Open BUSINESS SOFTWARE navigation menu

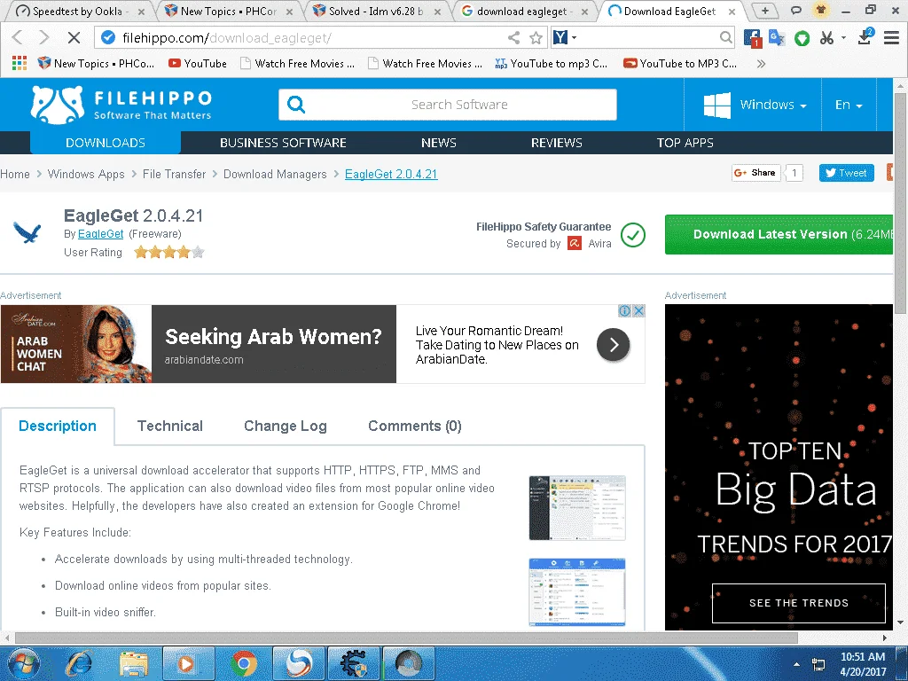(x=283, y=143)
